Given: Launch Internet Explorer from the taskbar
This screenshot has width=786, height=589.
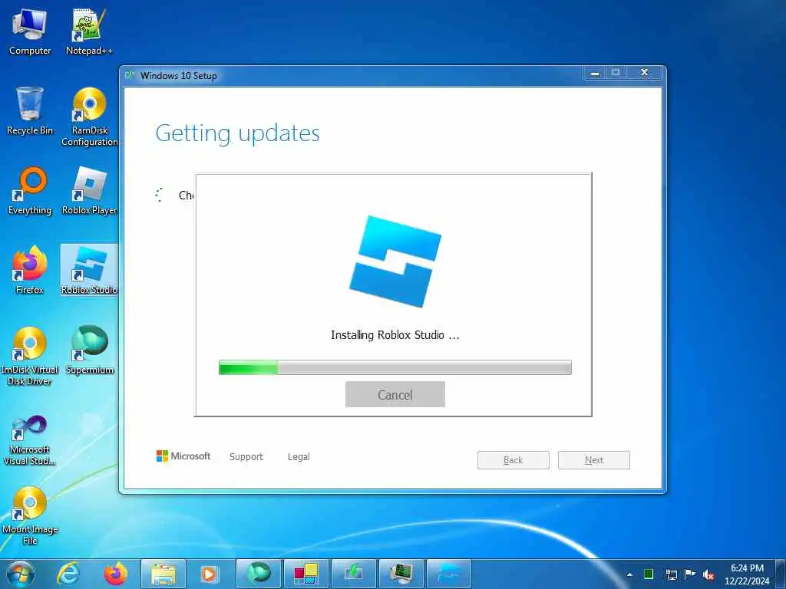Looking at the screenshot, I should [68, 574].
